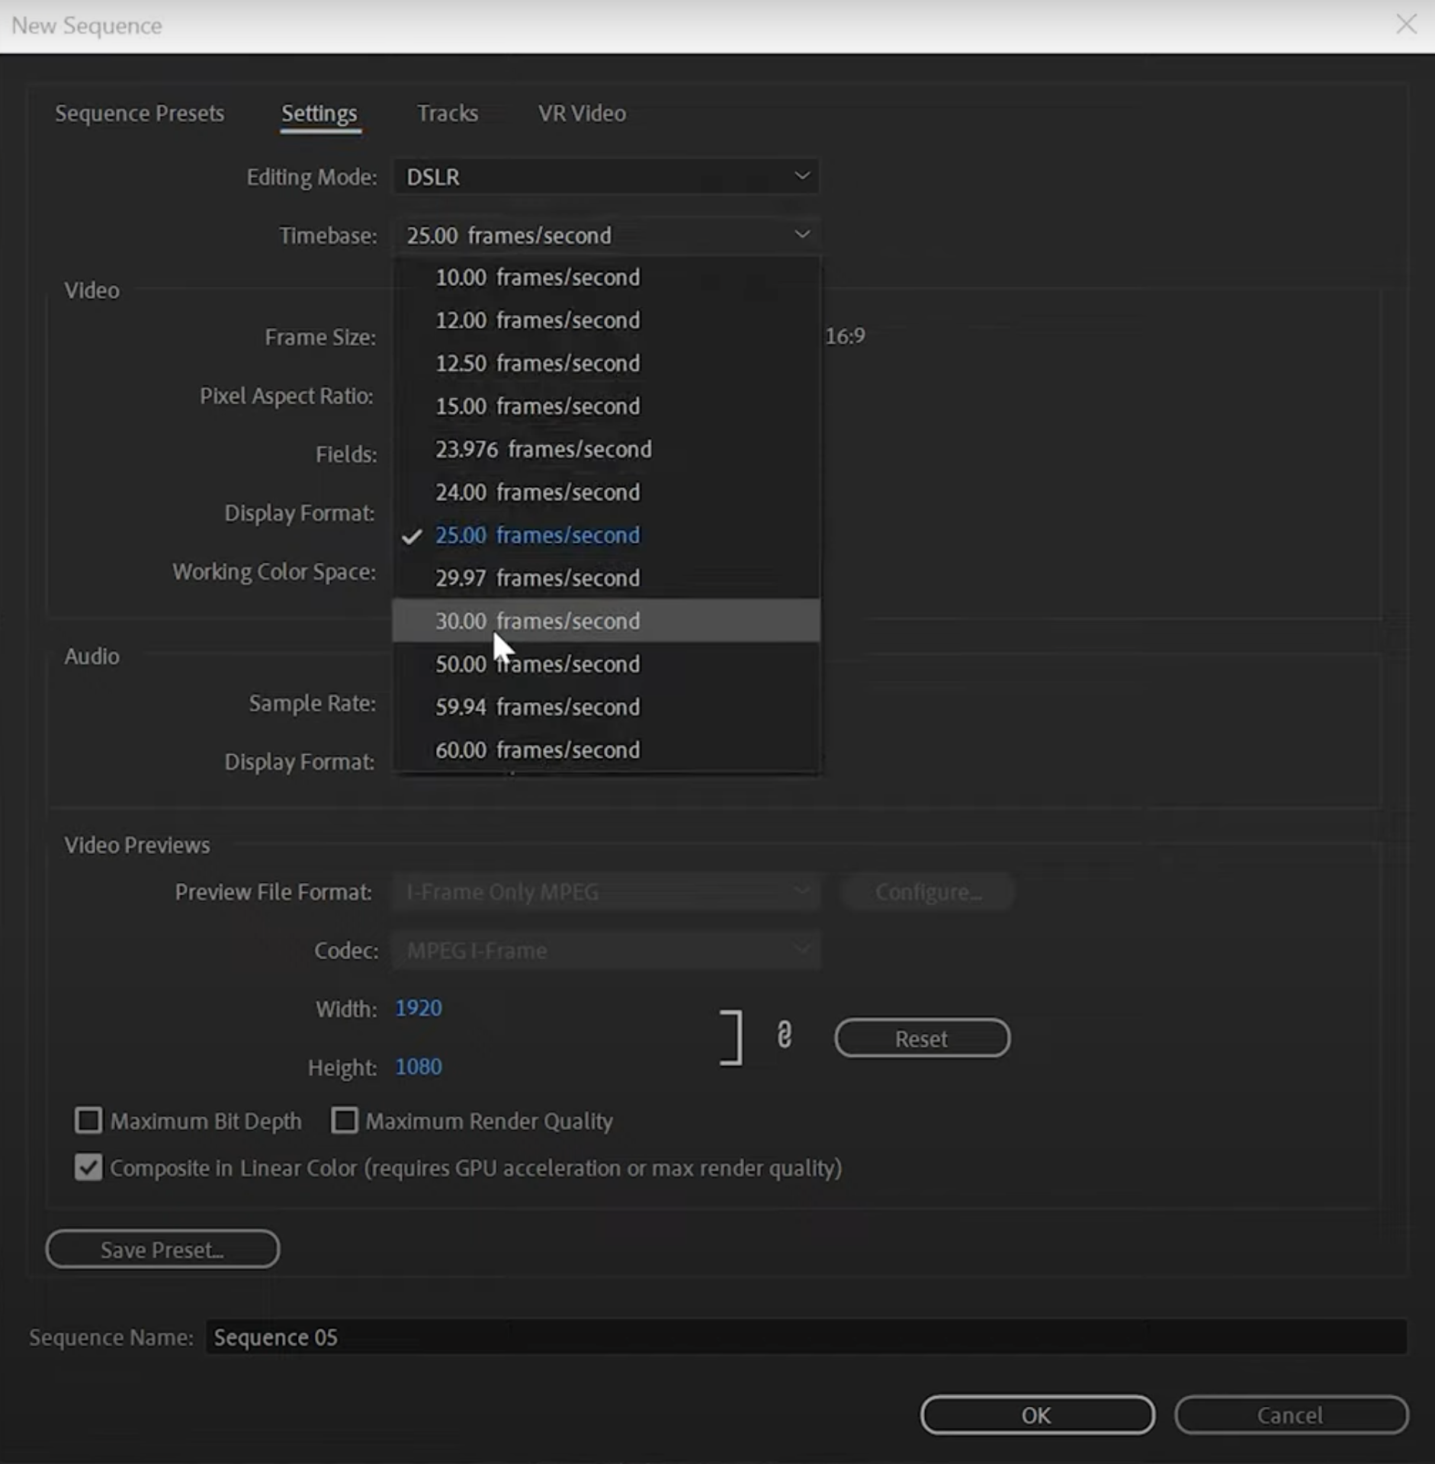
Task: Select the checked 25.00 frames/second option
Action: coord(606,535)
